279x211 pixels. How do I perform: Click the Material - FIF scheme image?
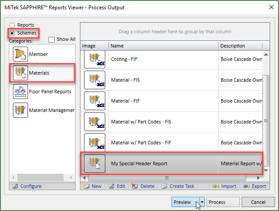pyautogui.click(x=95, y=101)
